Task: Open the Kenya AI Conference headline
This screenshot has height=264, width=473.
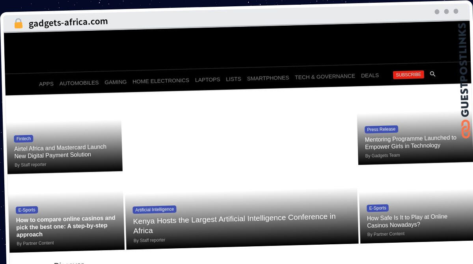Action: pyautogui.click(x=234, y=223)
